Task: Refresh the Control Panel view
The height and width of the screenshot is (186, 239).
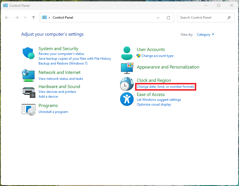Action: click(168, 18)
